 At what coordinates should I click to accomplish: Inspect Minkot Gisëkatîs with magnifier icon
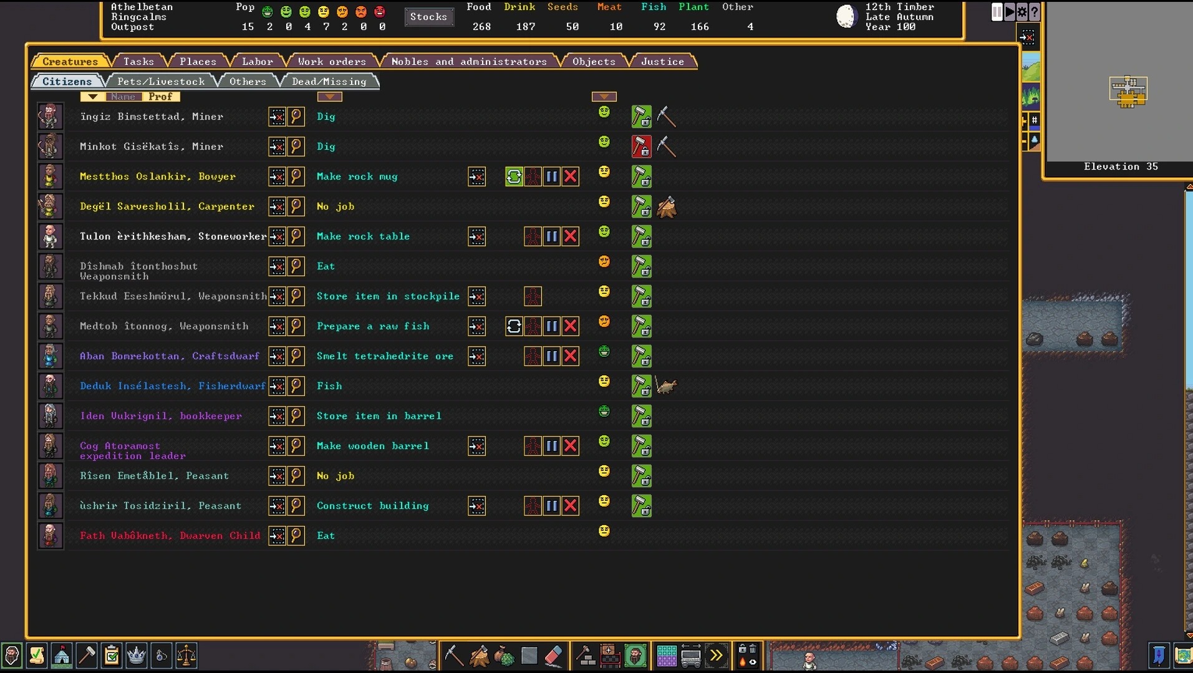296,147
